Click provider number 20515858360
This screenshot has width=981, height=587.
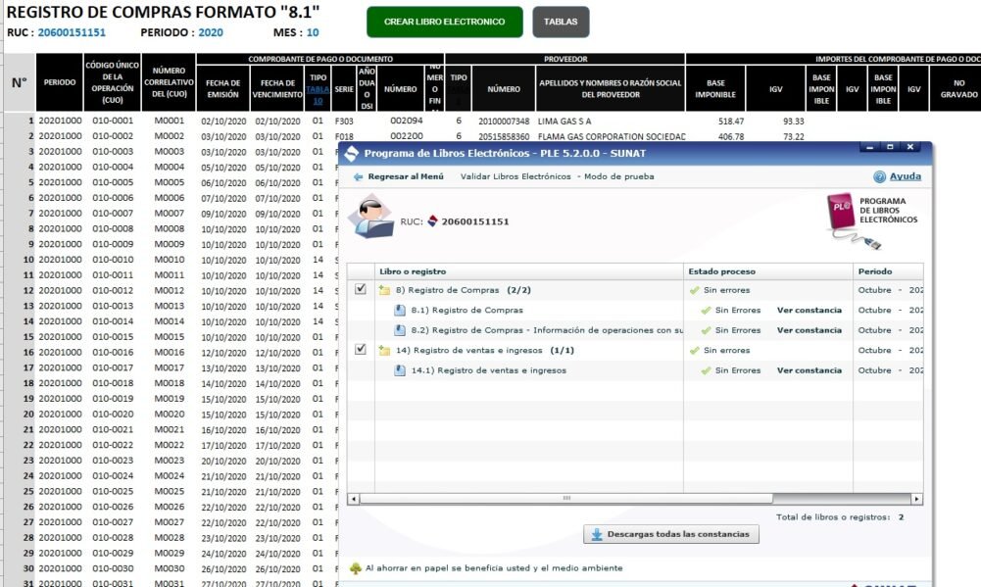click(x=504, y=136)
